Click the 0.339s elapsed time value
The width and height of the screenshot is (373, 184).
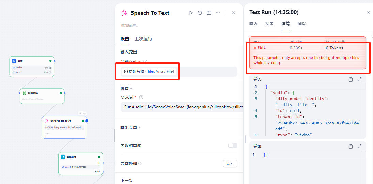(296, 48)
